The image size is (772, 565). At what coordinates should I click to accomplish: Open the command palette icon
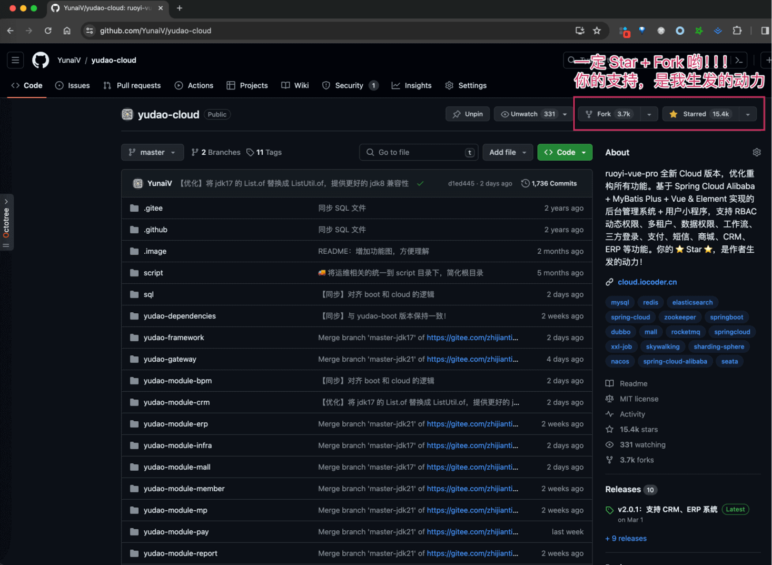(739, 61)
